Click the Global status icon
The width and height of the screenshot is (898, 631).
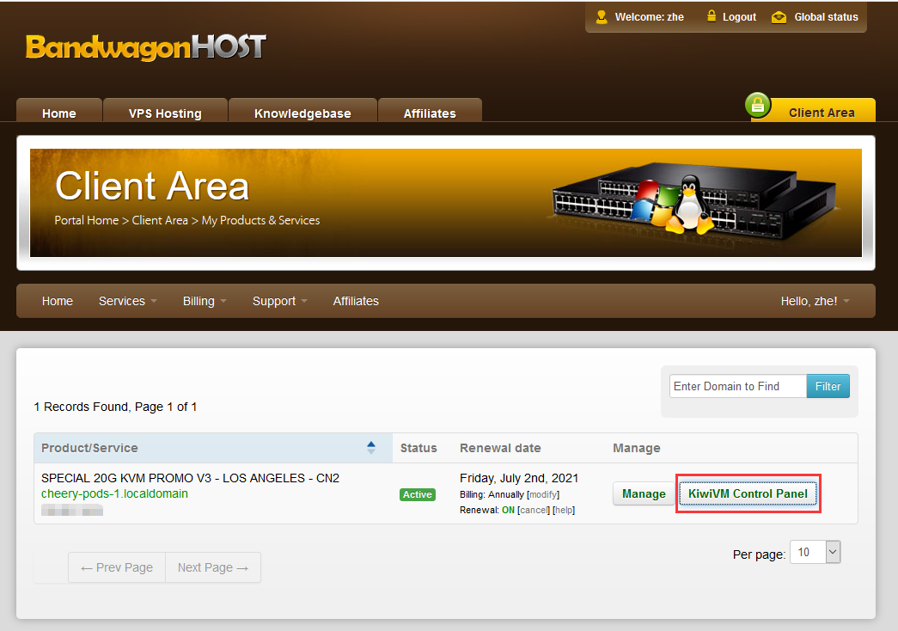tap(779, 17)
